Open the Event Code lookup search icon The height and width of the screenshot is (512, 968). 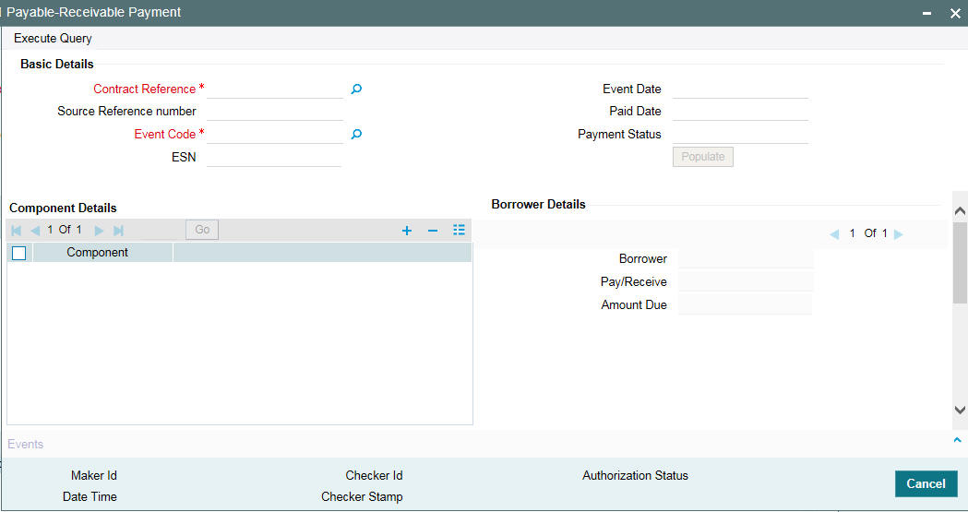(356, 134)
